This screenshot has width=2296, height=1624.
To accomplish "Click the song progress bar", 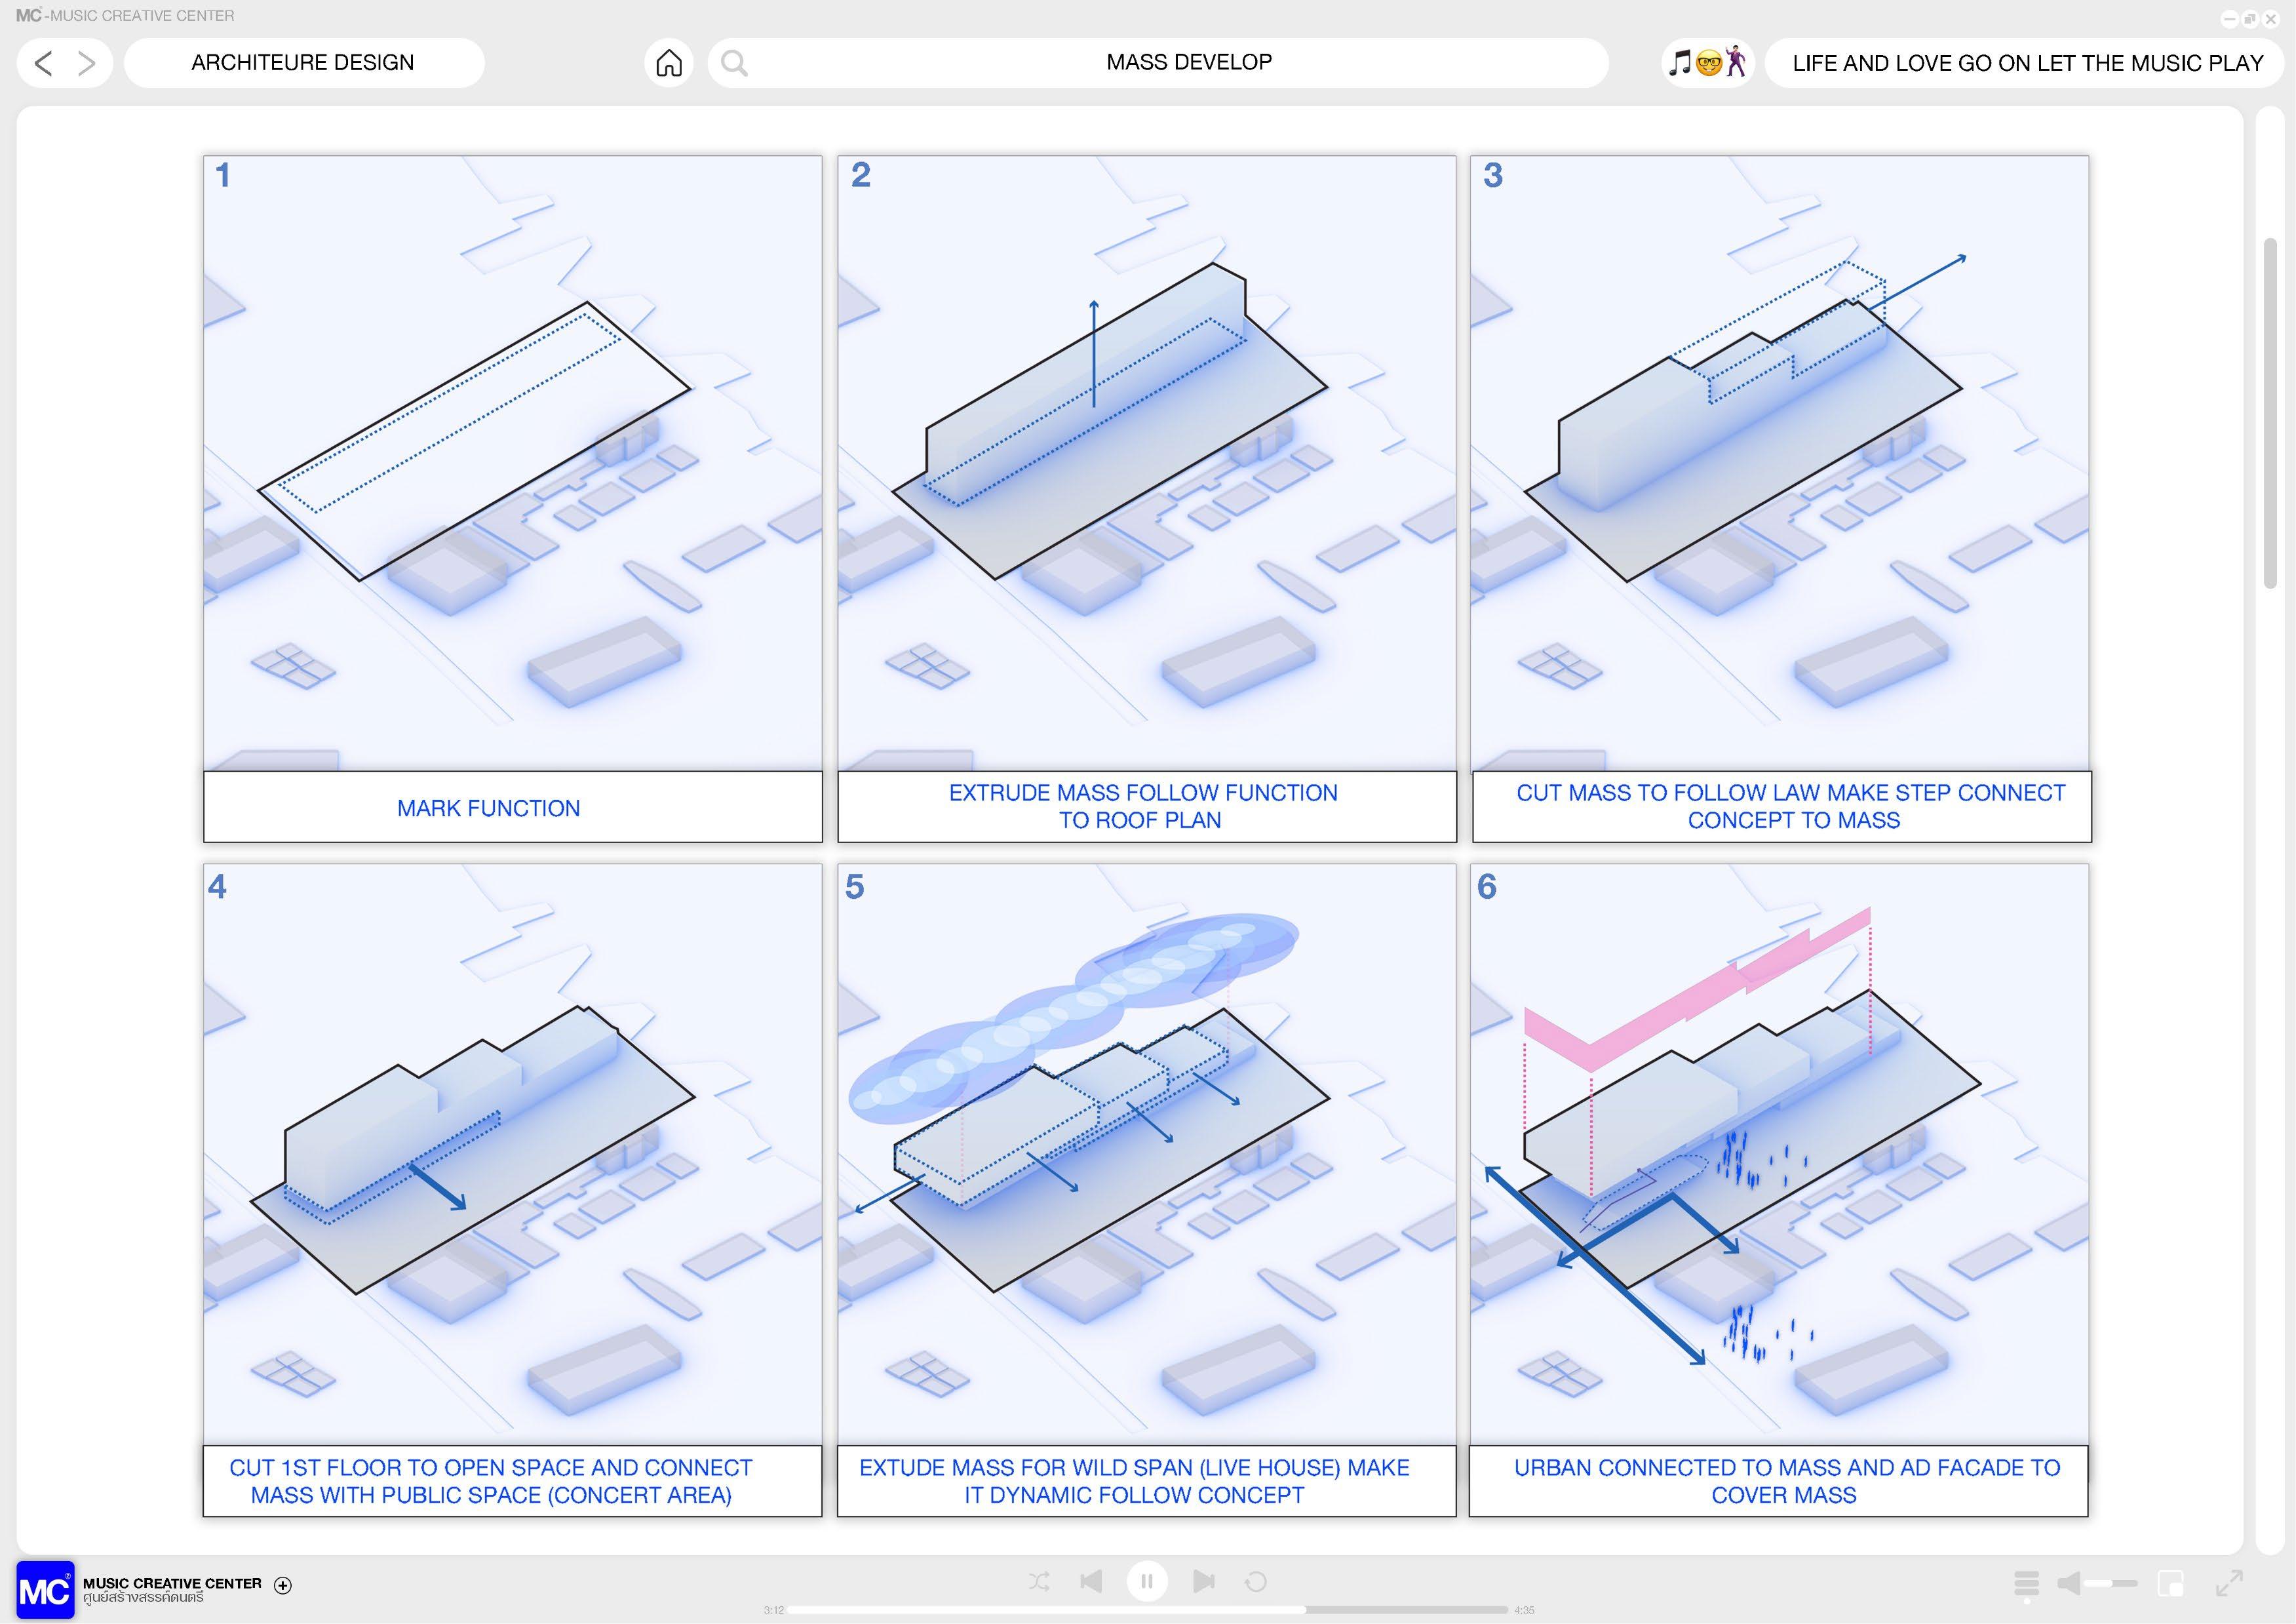I will click(x=1147, y=1610).
